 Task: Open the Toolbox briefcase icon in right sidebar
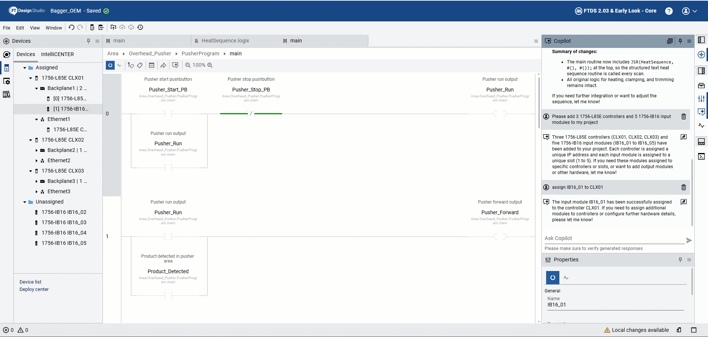coord(701,86)
